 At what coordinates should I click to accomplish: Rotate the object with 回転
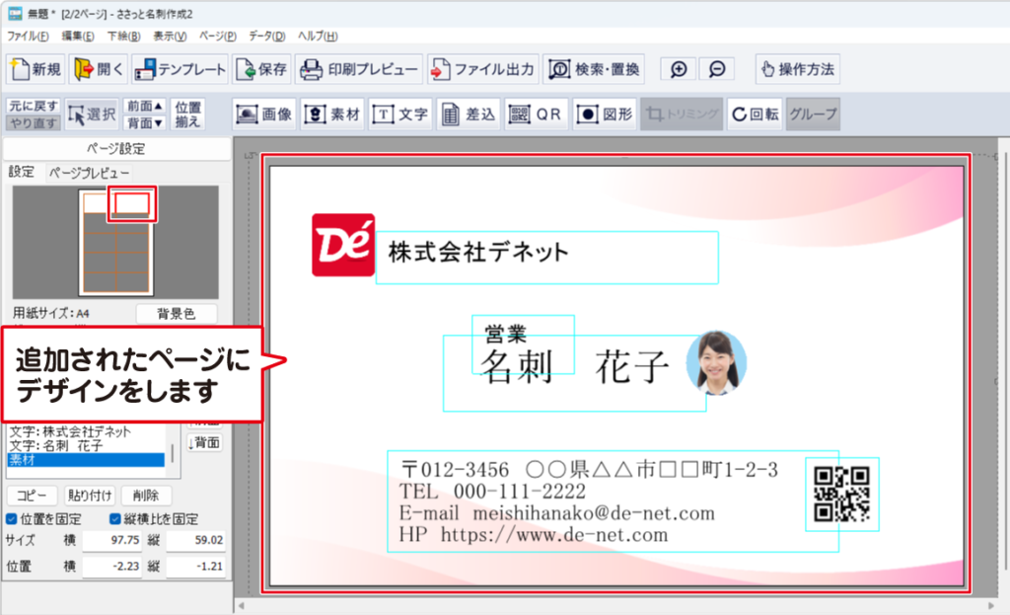click(x=755, y=115)
